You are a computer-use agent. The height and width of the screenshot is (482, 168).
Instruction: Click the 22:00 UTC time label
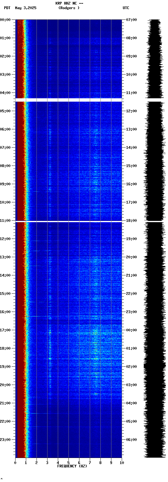tap(131, 294)
